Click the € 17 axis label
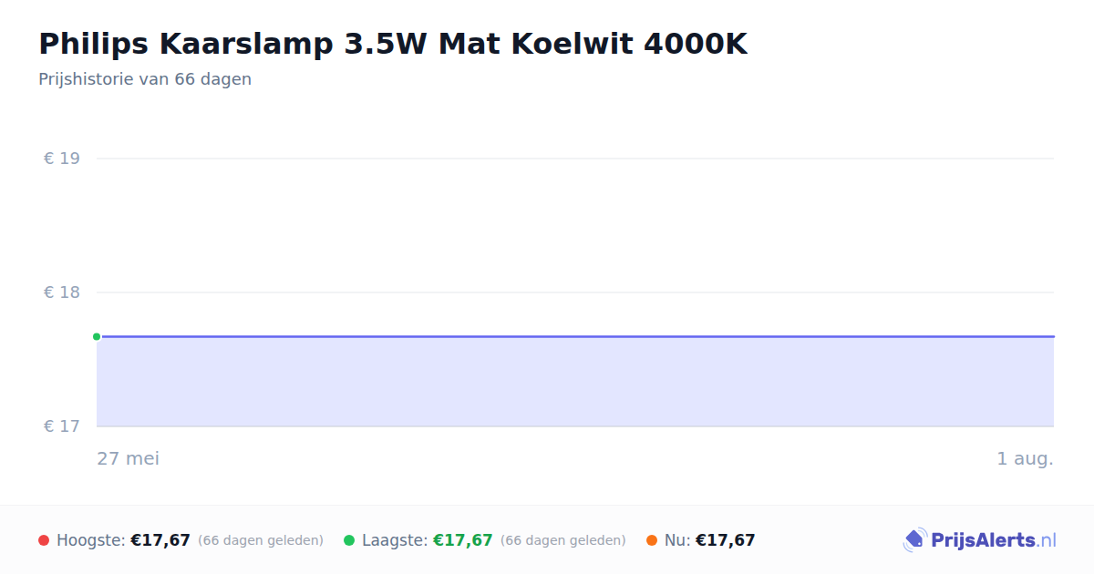The width and height of the screenshot is (1094, 574). coord(62,426)
